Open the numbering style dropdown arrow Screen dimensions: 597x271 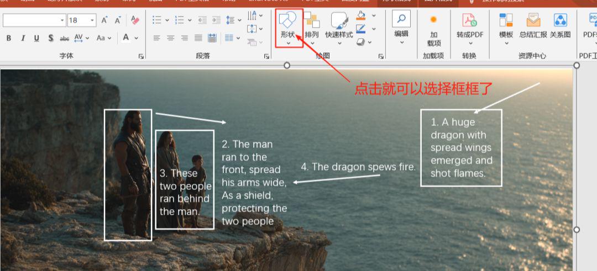coord(190,20)
